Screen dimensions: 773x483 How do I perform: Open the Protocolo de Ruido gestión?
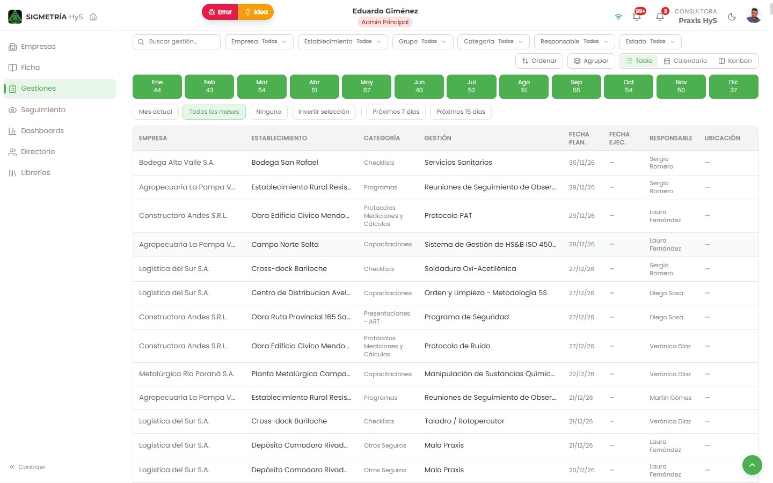pyautogui.click(x=457, y=346)
